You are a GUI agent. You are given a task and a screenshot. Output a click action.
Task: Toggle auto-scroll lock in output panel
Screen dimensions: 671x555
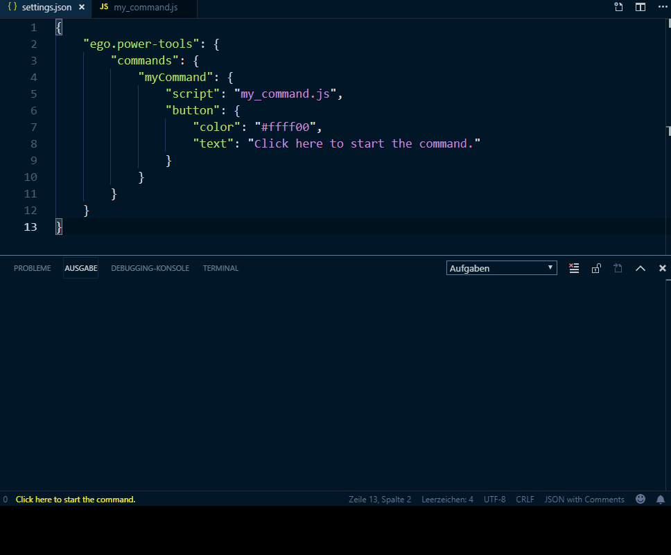coord(596,268)
